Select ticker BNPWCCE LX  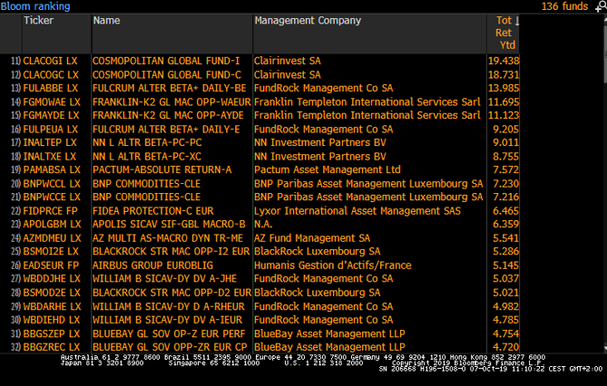(52, 197)
